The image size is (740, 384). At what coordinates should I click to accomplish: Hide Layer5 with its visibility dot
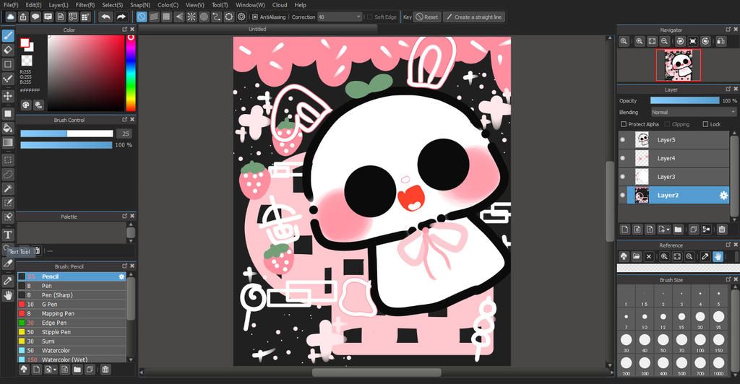[x=622, y=140]
